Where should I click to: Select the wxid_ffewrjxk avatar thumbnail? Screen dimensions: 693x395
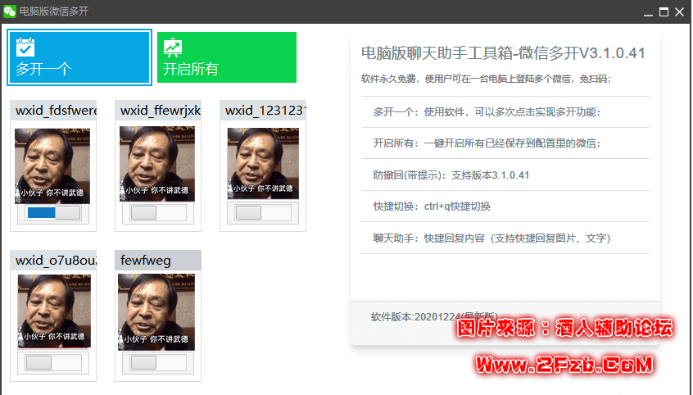(x=157, y=164)
